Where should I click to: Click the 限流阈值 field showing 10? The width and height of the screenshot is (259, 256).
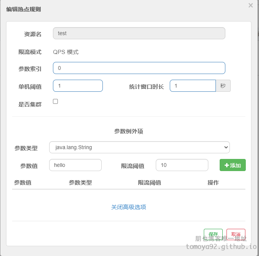point(182,165)
